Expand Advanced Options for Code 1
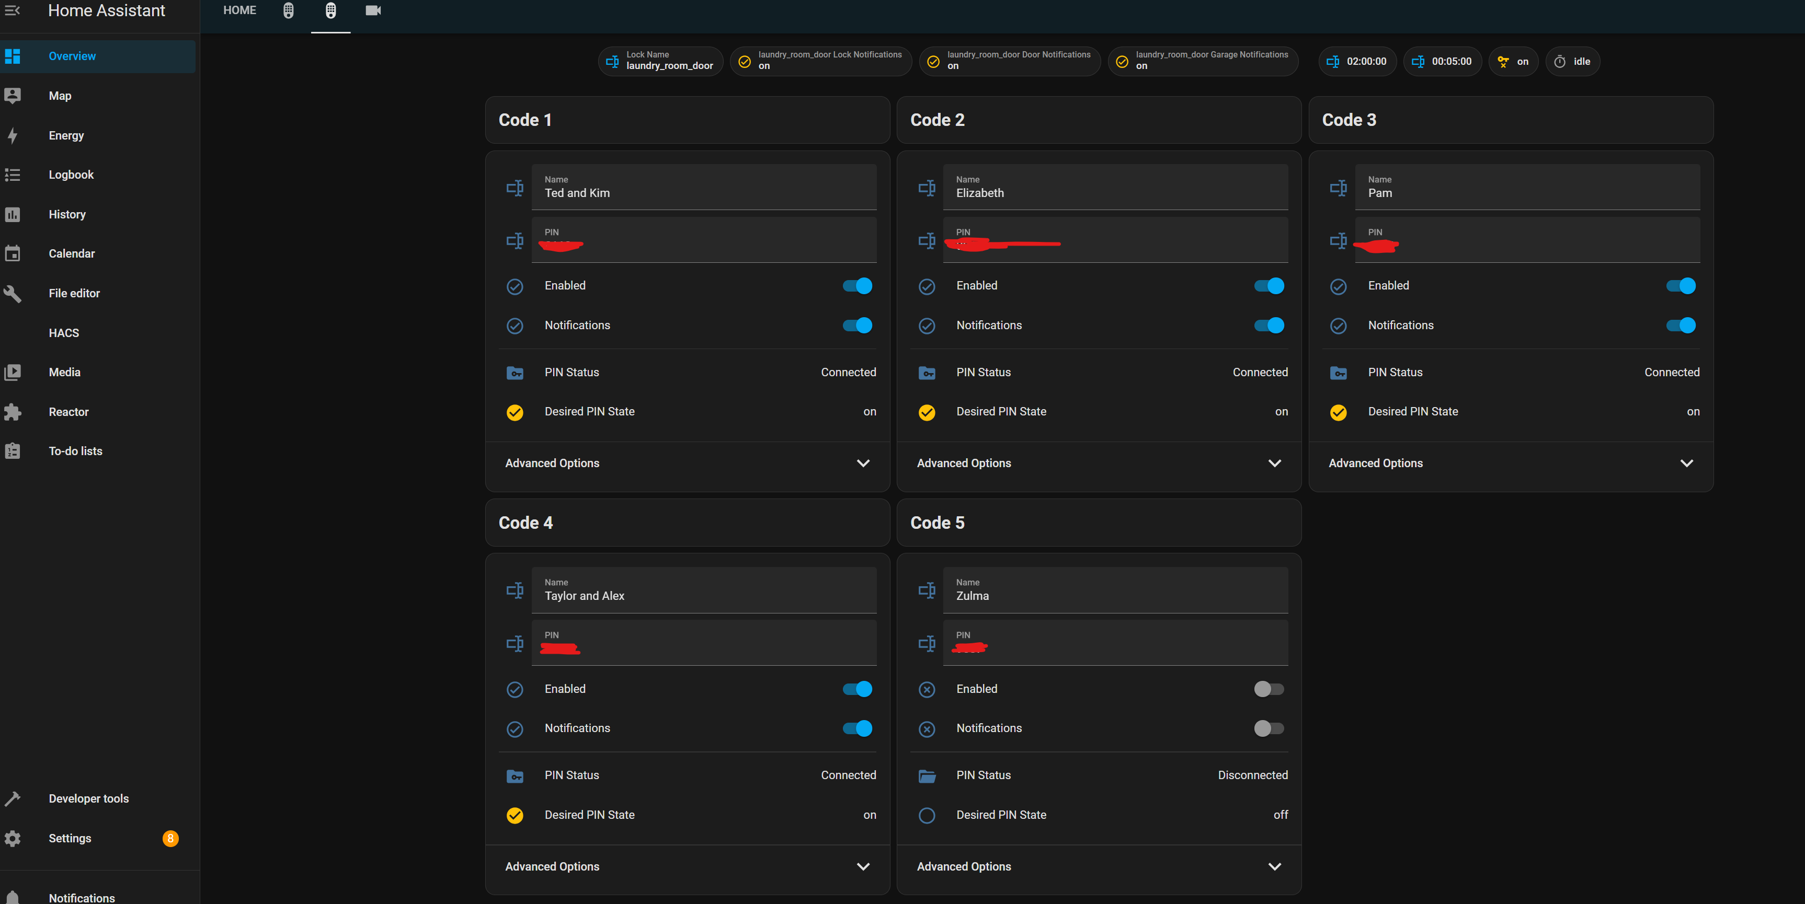 (x=688, y=463)
